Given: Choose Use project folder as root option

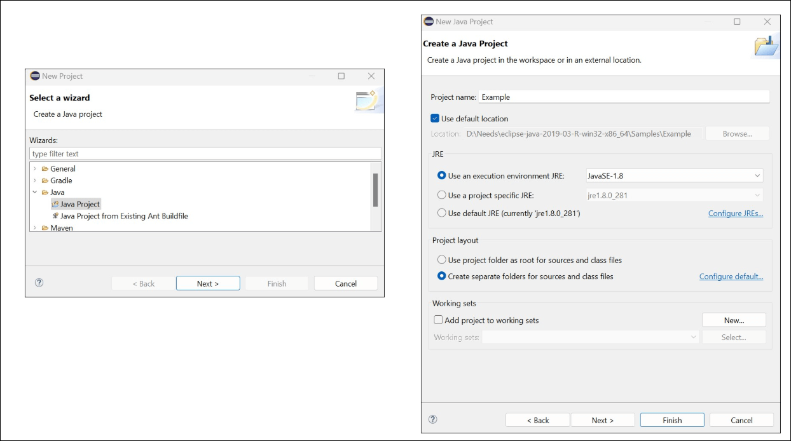Looking at the screenshot, I should [442, 260].
